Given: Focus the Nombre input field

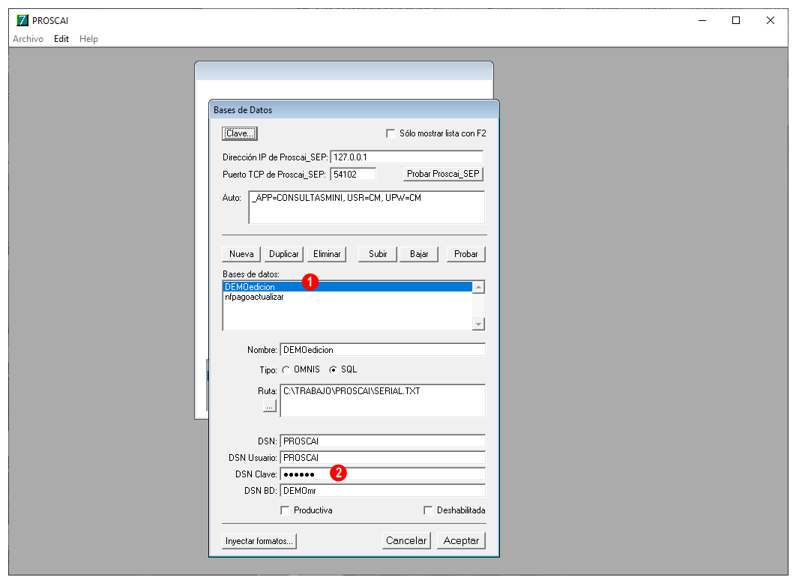Looking at the screenshot, I should [x=383, y=350].
